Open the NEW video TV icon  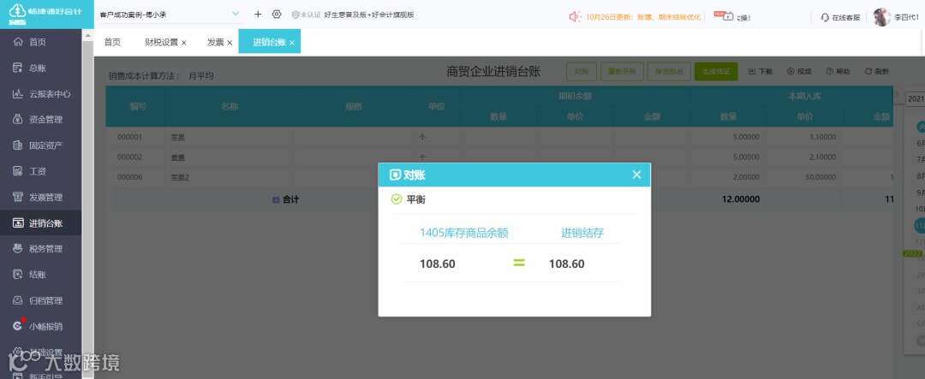[724, 16]
